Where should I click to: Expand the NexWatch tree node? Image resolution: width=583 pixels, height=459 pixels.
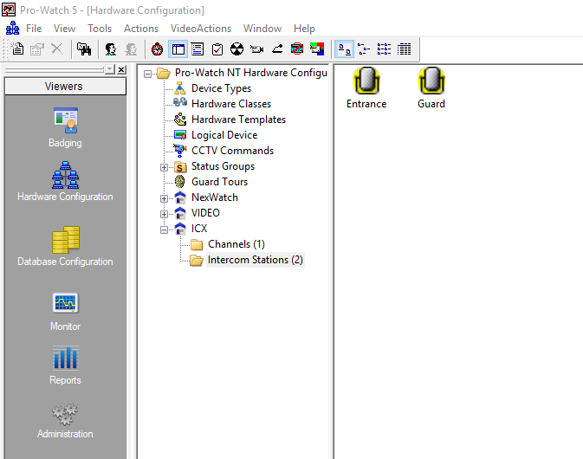pyautogui.click(x=164, y=197)
